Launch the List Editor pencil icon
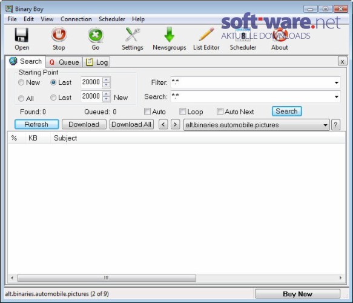The height and width of the screenshot is (303, 353). pos(206,35)
